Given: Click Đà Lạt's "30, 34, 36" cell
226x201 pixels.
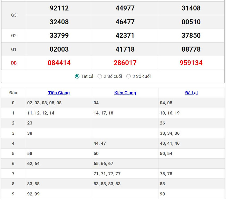Looking at the screenshot, I should (170, 133).
